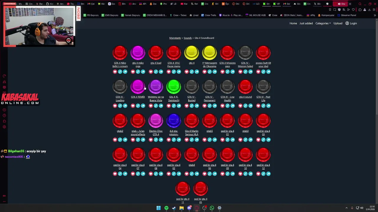Open the 'Crew Trello' bookmark

(x=208, y=15)
